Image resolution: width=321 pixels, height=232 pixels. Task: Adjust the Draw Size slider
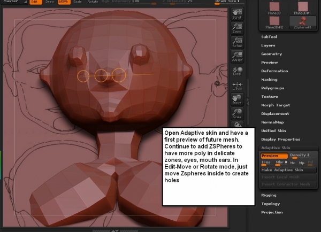[x=230, y=2]
